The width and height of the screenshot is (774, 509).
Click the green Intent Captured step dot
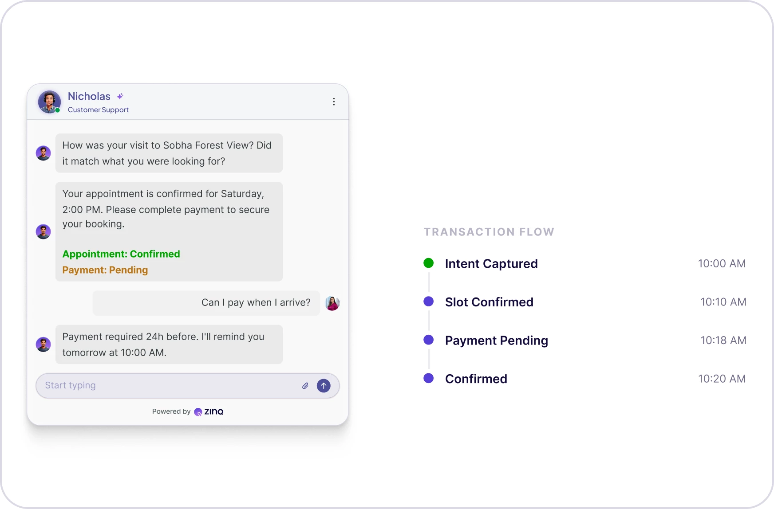(429, 263)
